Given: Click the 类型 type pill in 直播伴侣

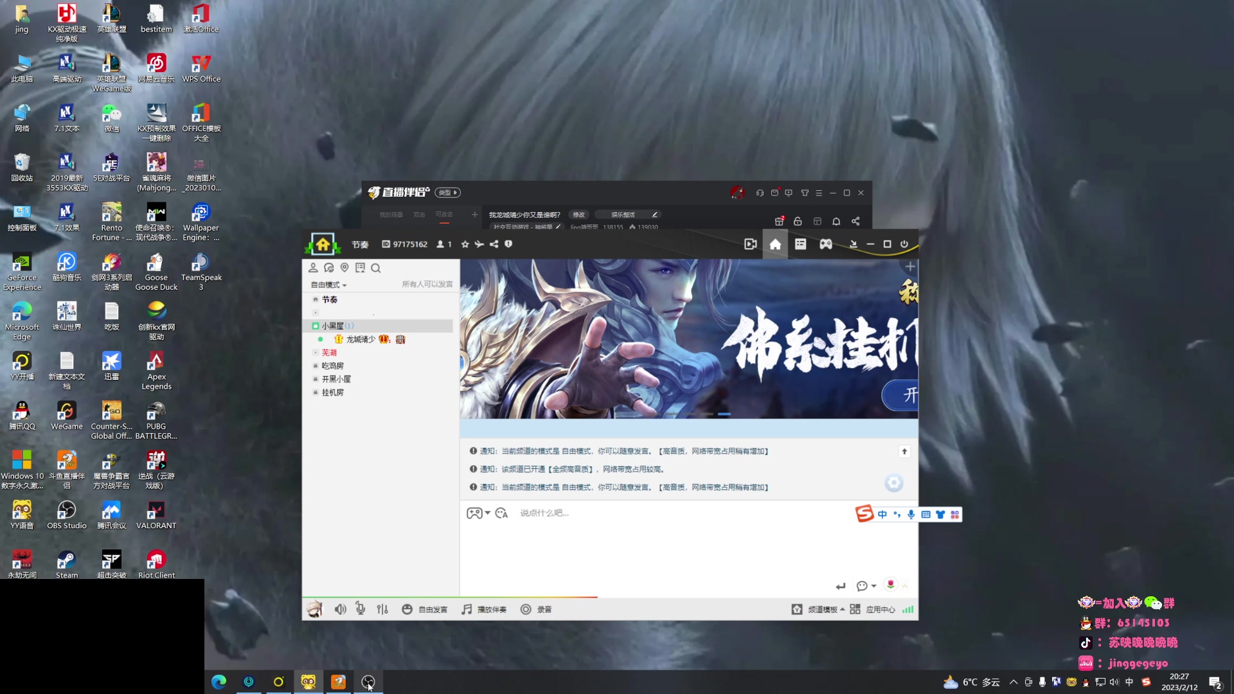Looking at the screenshot, I should 447,192.
